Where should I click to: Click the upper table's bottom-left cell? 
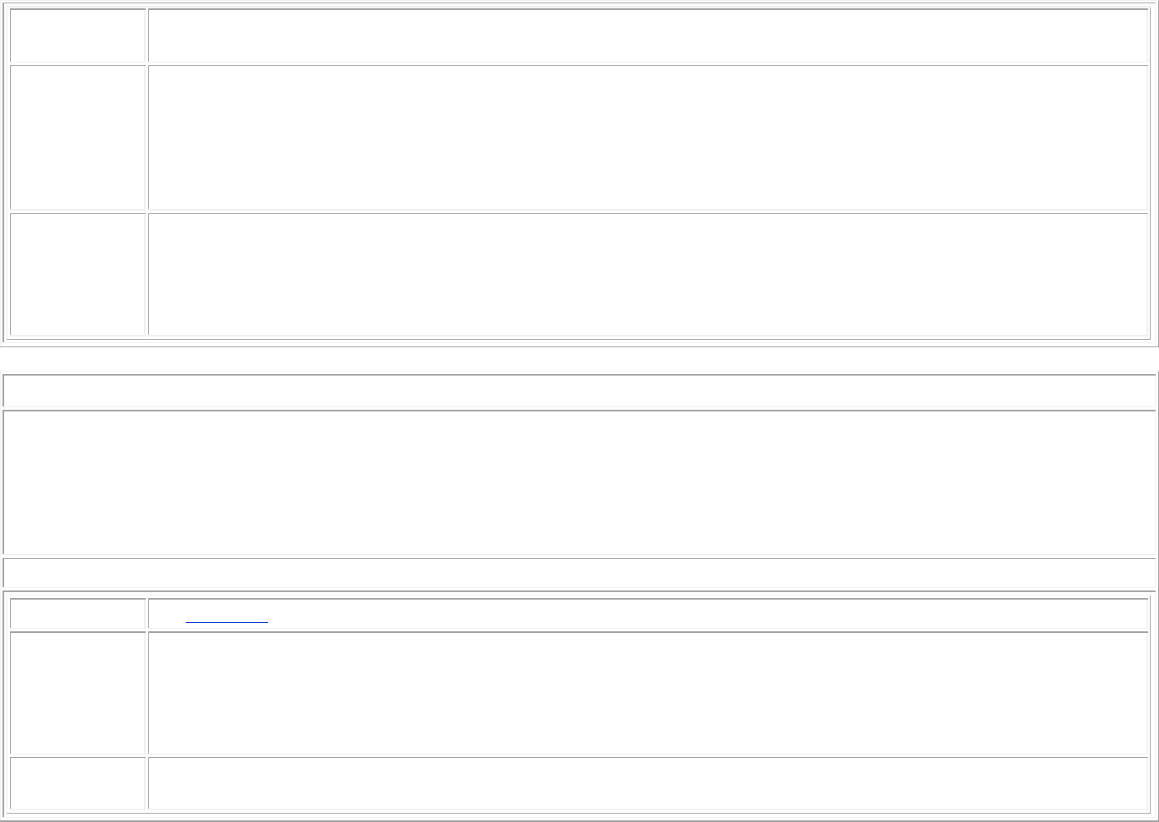(x=77, y=274)
